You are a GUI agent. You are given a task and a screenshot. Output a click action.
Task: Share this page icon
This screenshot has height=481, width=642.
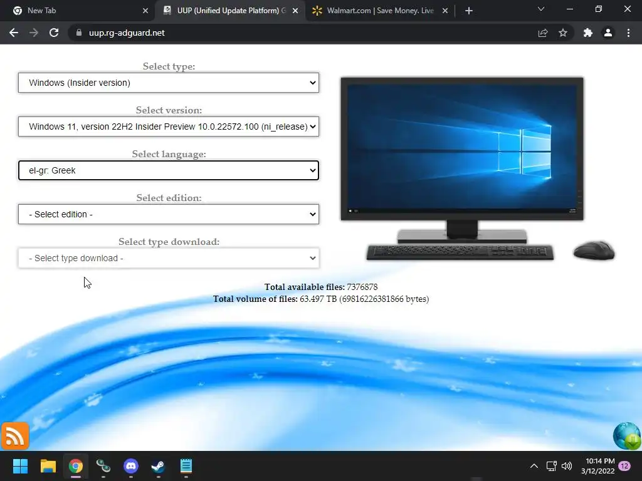[x=543, y=33]
